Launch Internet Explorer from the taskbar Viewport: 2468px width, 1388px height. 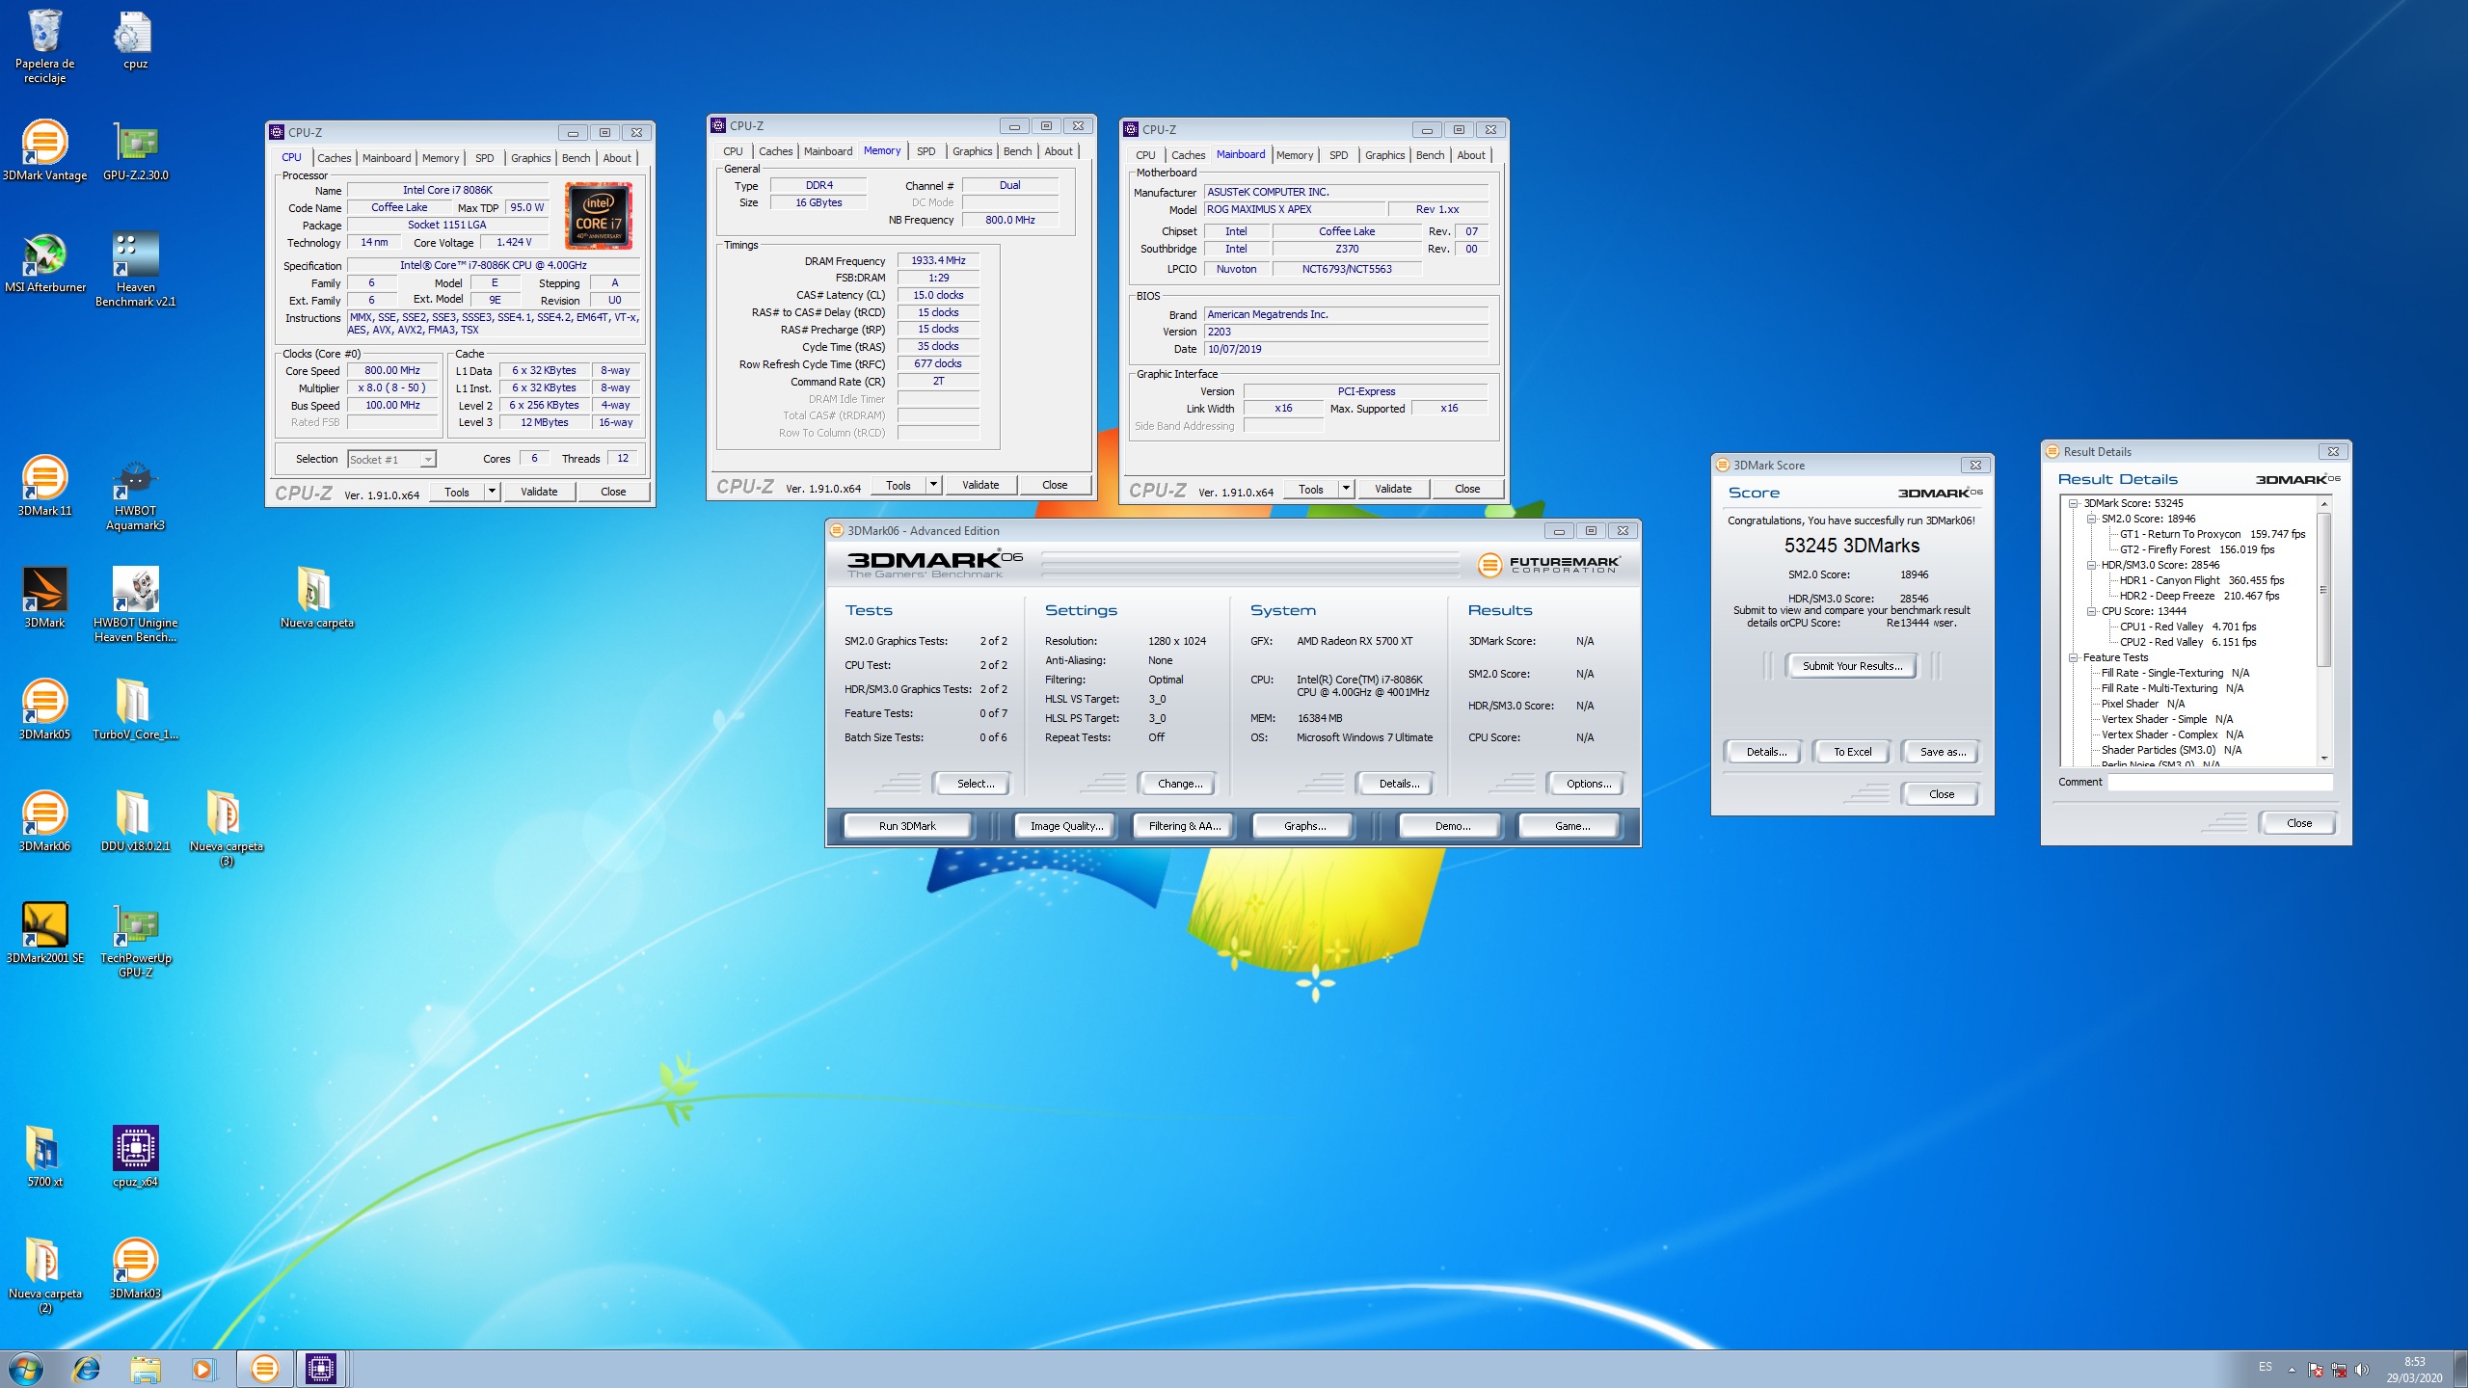point(87,1369)
